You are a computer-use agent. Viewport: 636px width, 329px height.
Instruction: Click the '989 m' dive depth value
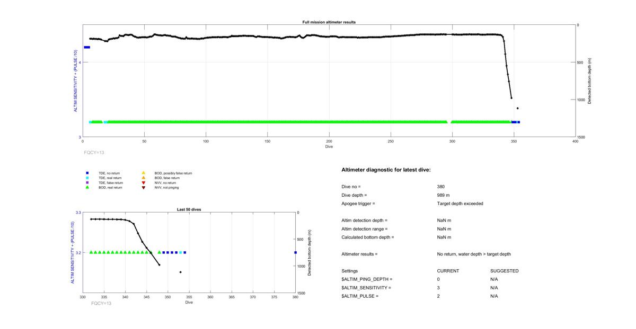coord(443,195)
